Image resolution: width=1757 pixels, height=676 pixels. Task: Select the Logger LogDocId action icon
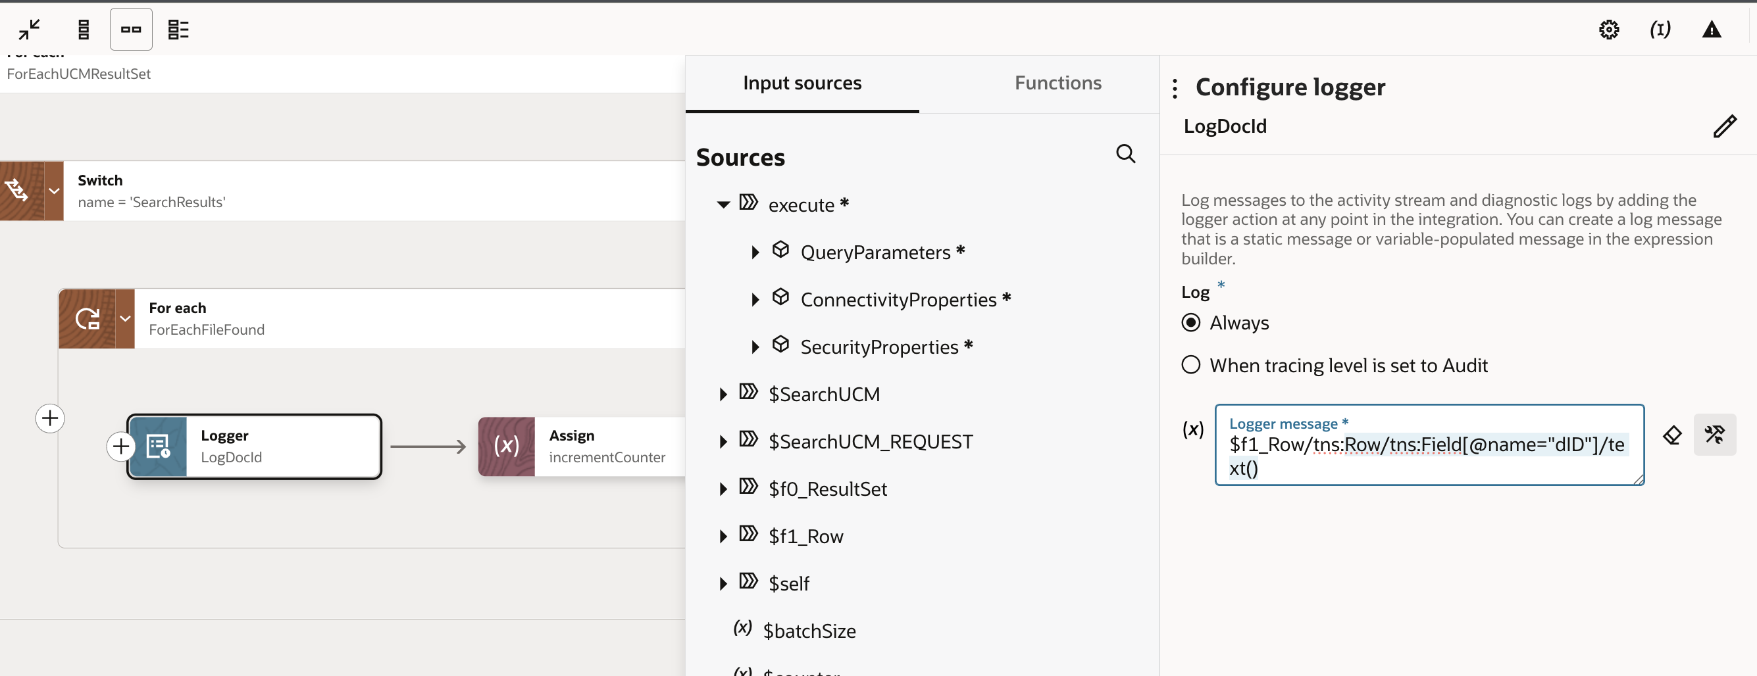coord(158,447)
